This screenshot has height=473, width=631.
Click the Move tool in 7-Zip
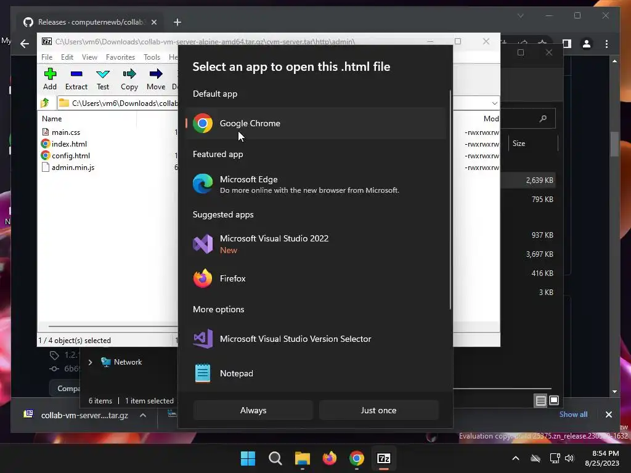tap(156, 79)
